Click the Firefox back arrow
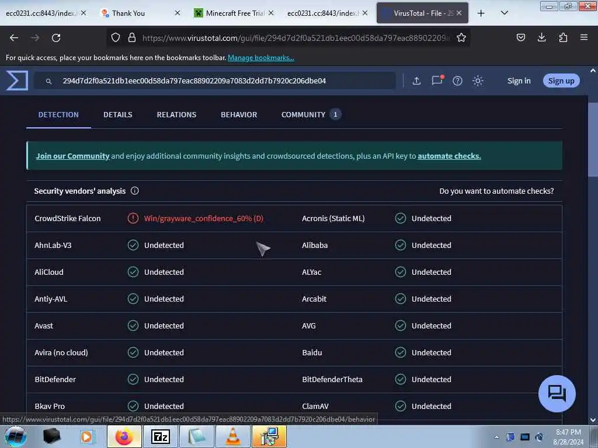The height and width of the screenshot is (448, 598). (14, 38)
